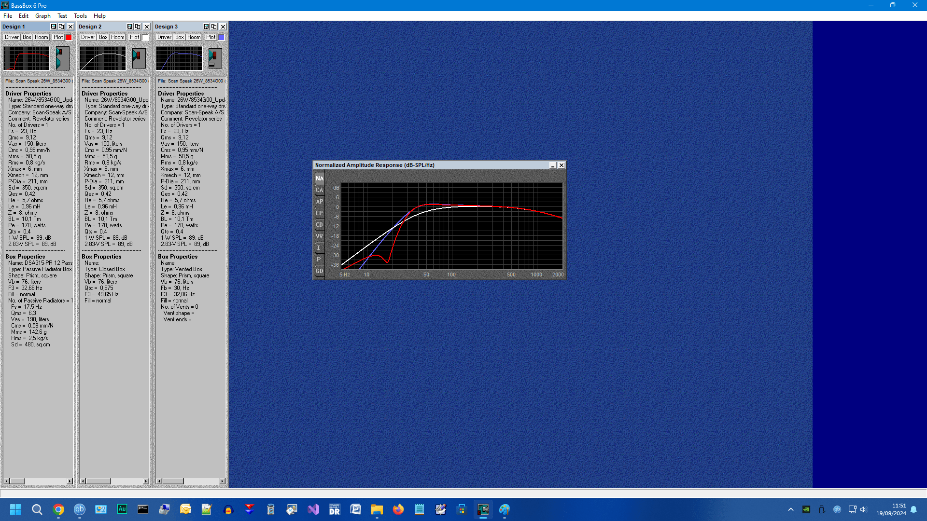Image resolution: width=927 pixels, height=521 pixels.
Task: Click the Design 3 mini response graph thumbnail
Action: coord(179,58)
